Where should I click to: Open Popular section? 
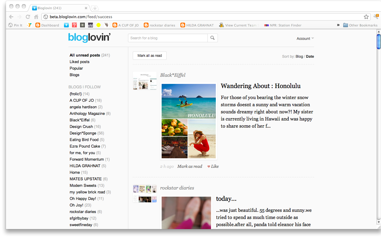(76, 68)
